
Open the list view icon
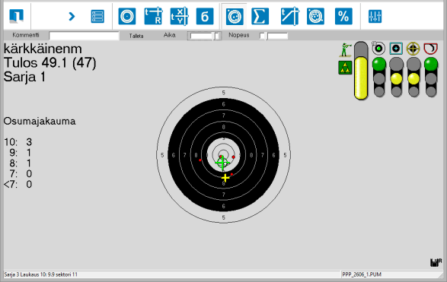coord(97,16)
